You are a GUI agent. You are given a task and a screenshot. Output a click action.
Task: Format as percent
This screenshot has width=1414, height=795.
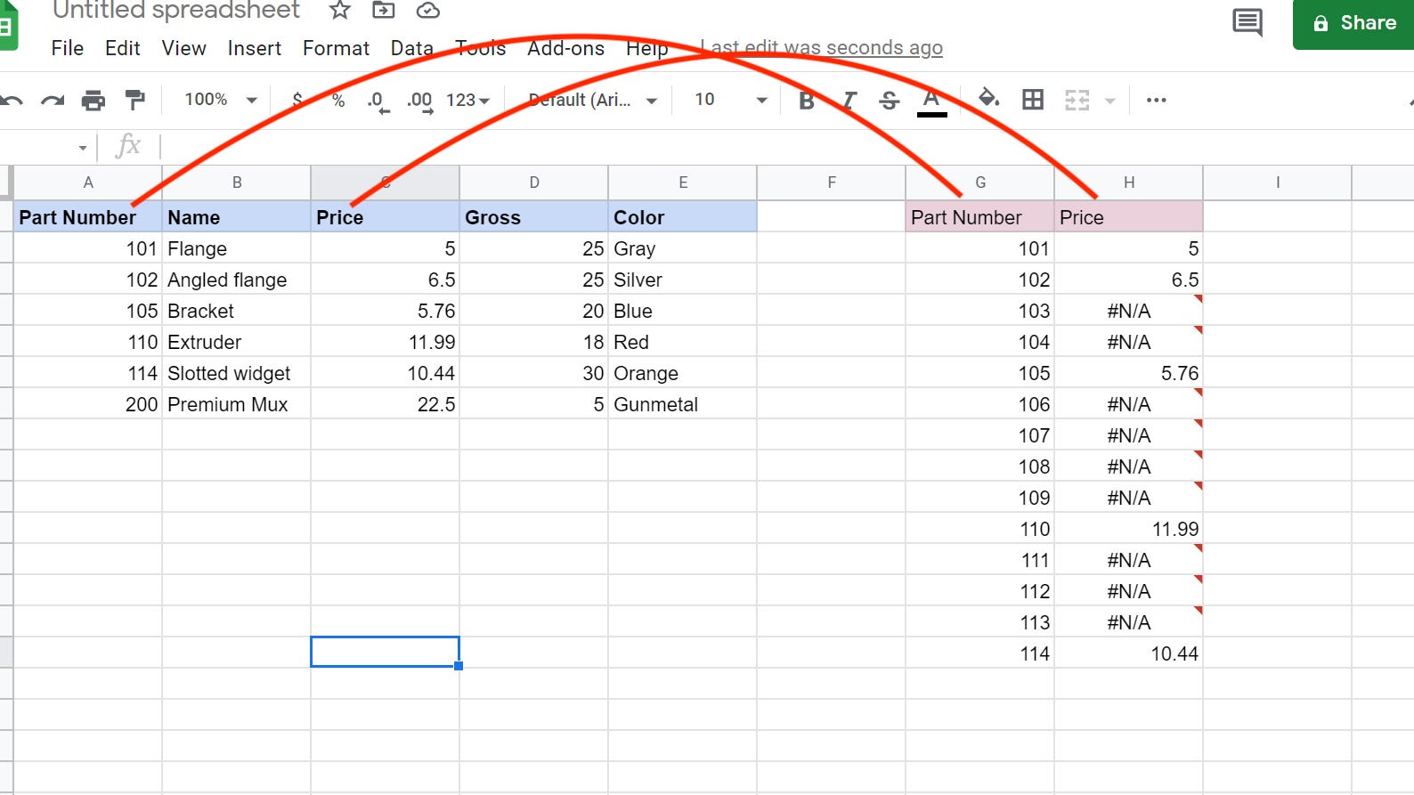pos(338,100)
